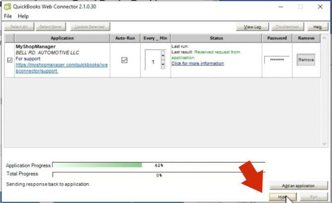Click the Add an application button

tap(298, 186)
